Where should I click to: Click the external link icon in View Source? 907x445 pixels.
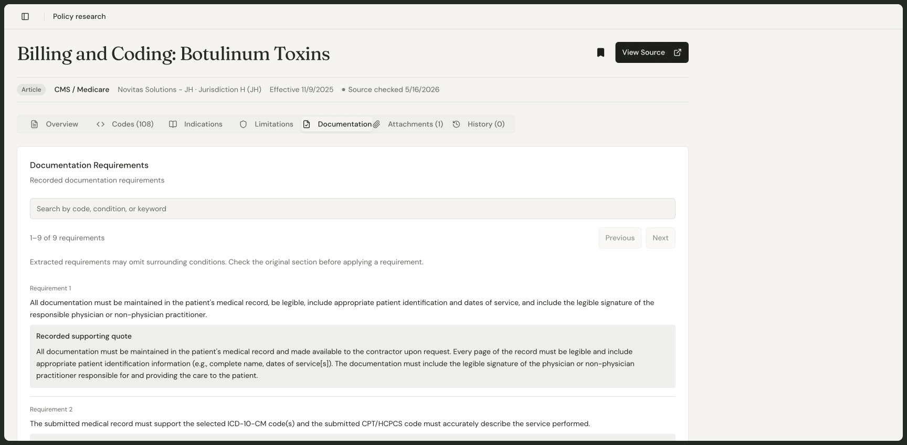(677, 52)
